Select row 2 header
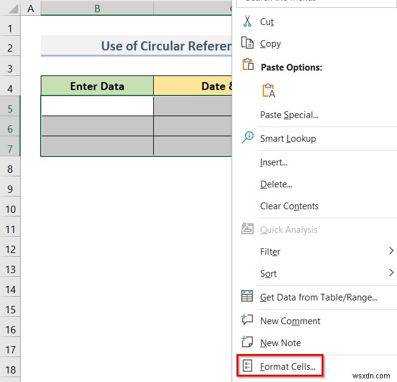Viewport: 397px width, 382px height. (10, 46)
